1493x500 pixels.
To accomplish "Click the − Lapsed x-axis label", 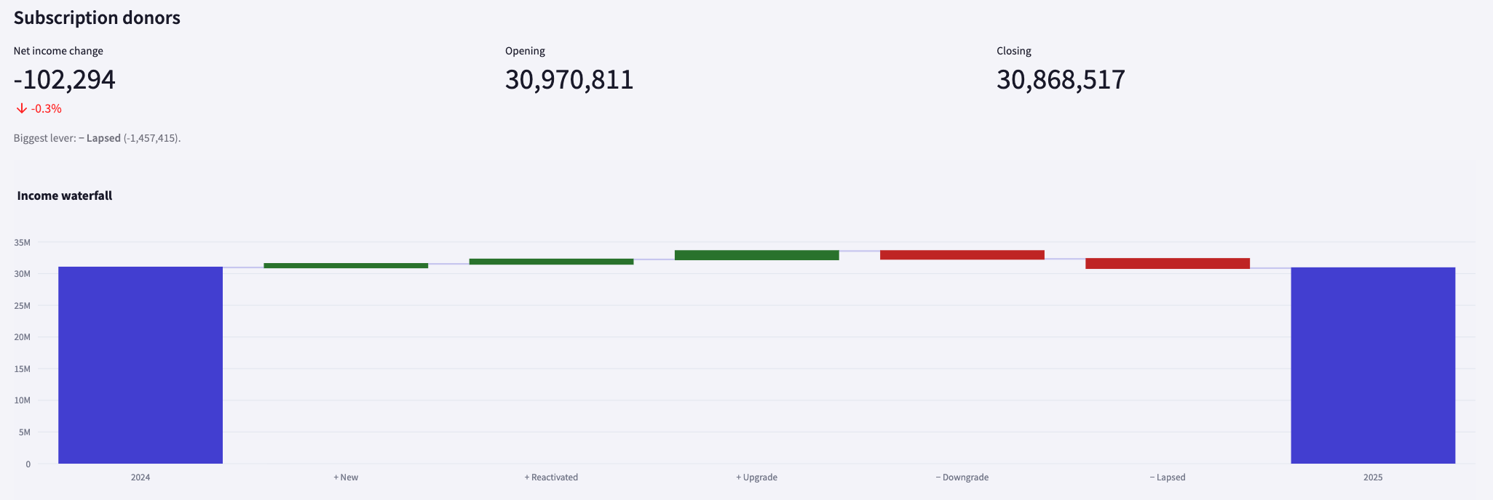I will pyautogui.click(x=1168, y=477).
